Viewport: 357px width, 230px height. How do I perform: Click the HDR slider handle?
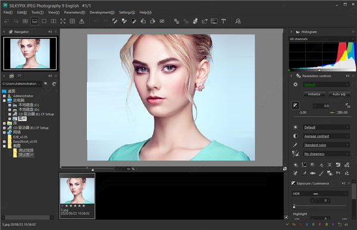tap(294, 206)
